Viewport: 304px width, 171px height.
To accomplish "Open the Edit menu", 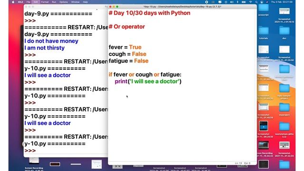I will click(36, 2).
